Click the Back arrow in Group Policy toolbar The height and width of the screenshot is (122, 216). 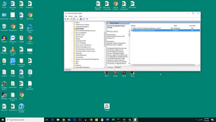click(65, 19)
